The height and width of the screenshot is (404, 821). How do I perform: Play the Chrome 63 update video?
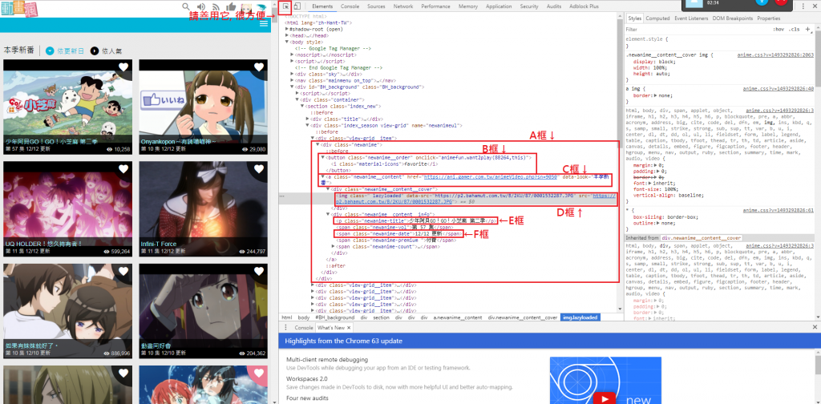(x=605, y=398)
